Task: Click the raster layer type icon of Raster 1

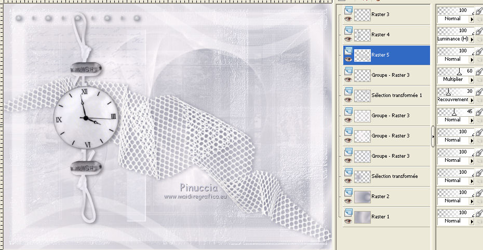Action: point(348,213)
